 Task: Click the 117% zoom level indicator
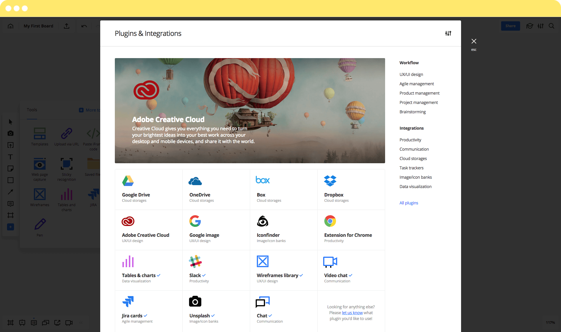(550, 323)
